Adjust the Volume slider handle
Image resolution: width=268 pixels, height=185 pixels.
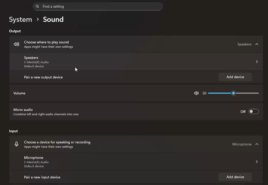coord(233,93)
